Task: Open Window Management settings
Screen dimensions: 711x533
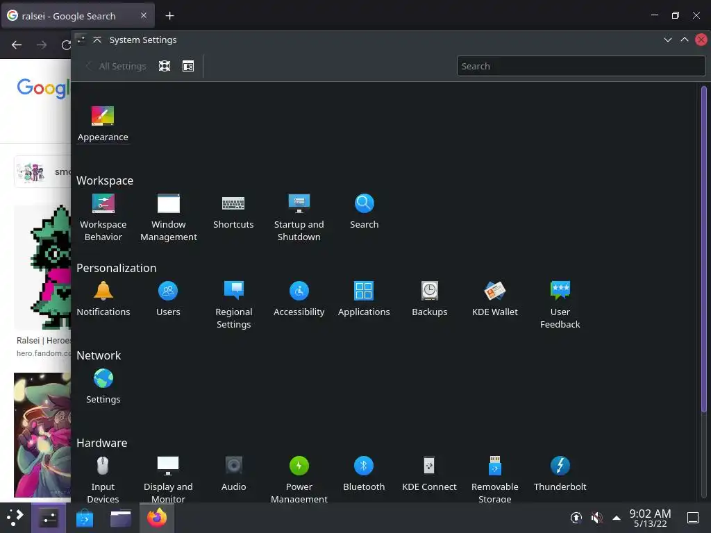Action: (x=168, y=217)
